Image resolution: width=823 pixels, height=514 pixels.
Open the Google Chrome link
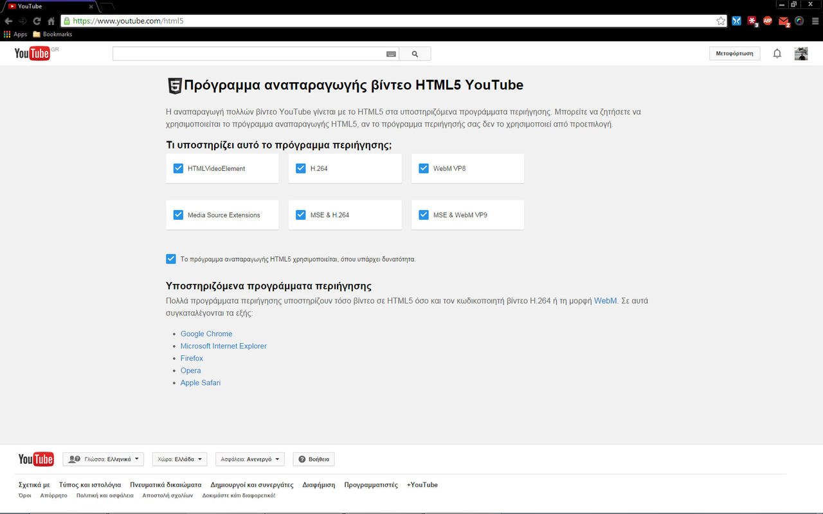click(x=206, y=333)
